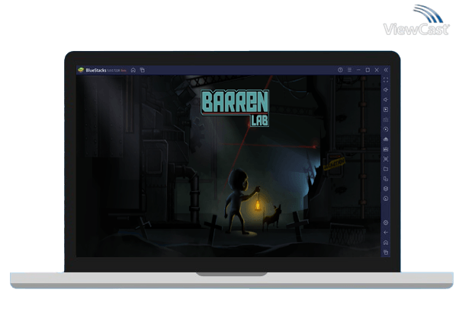
Task: Click the install APK icon
Action: point(386,139)
